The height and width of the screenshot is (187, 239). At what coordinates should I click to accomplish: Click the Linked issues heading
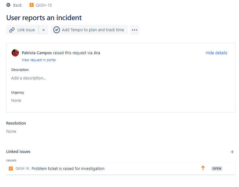click(x=18, y=152)
